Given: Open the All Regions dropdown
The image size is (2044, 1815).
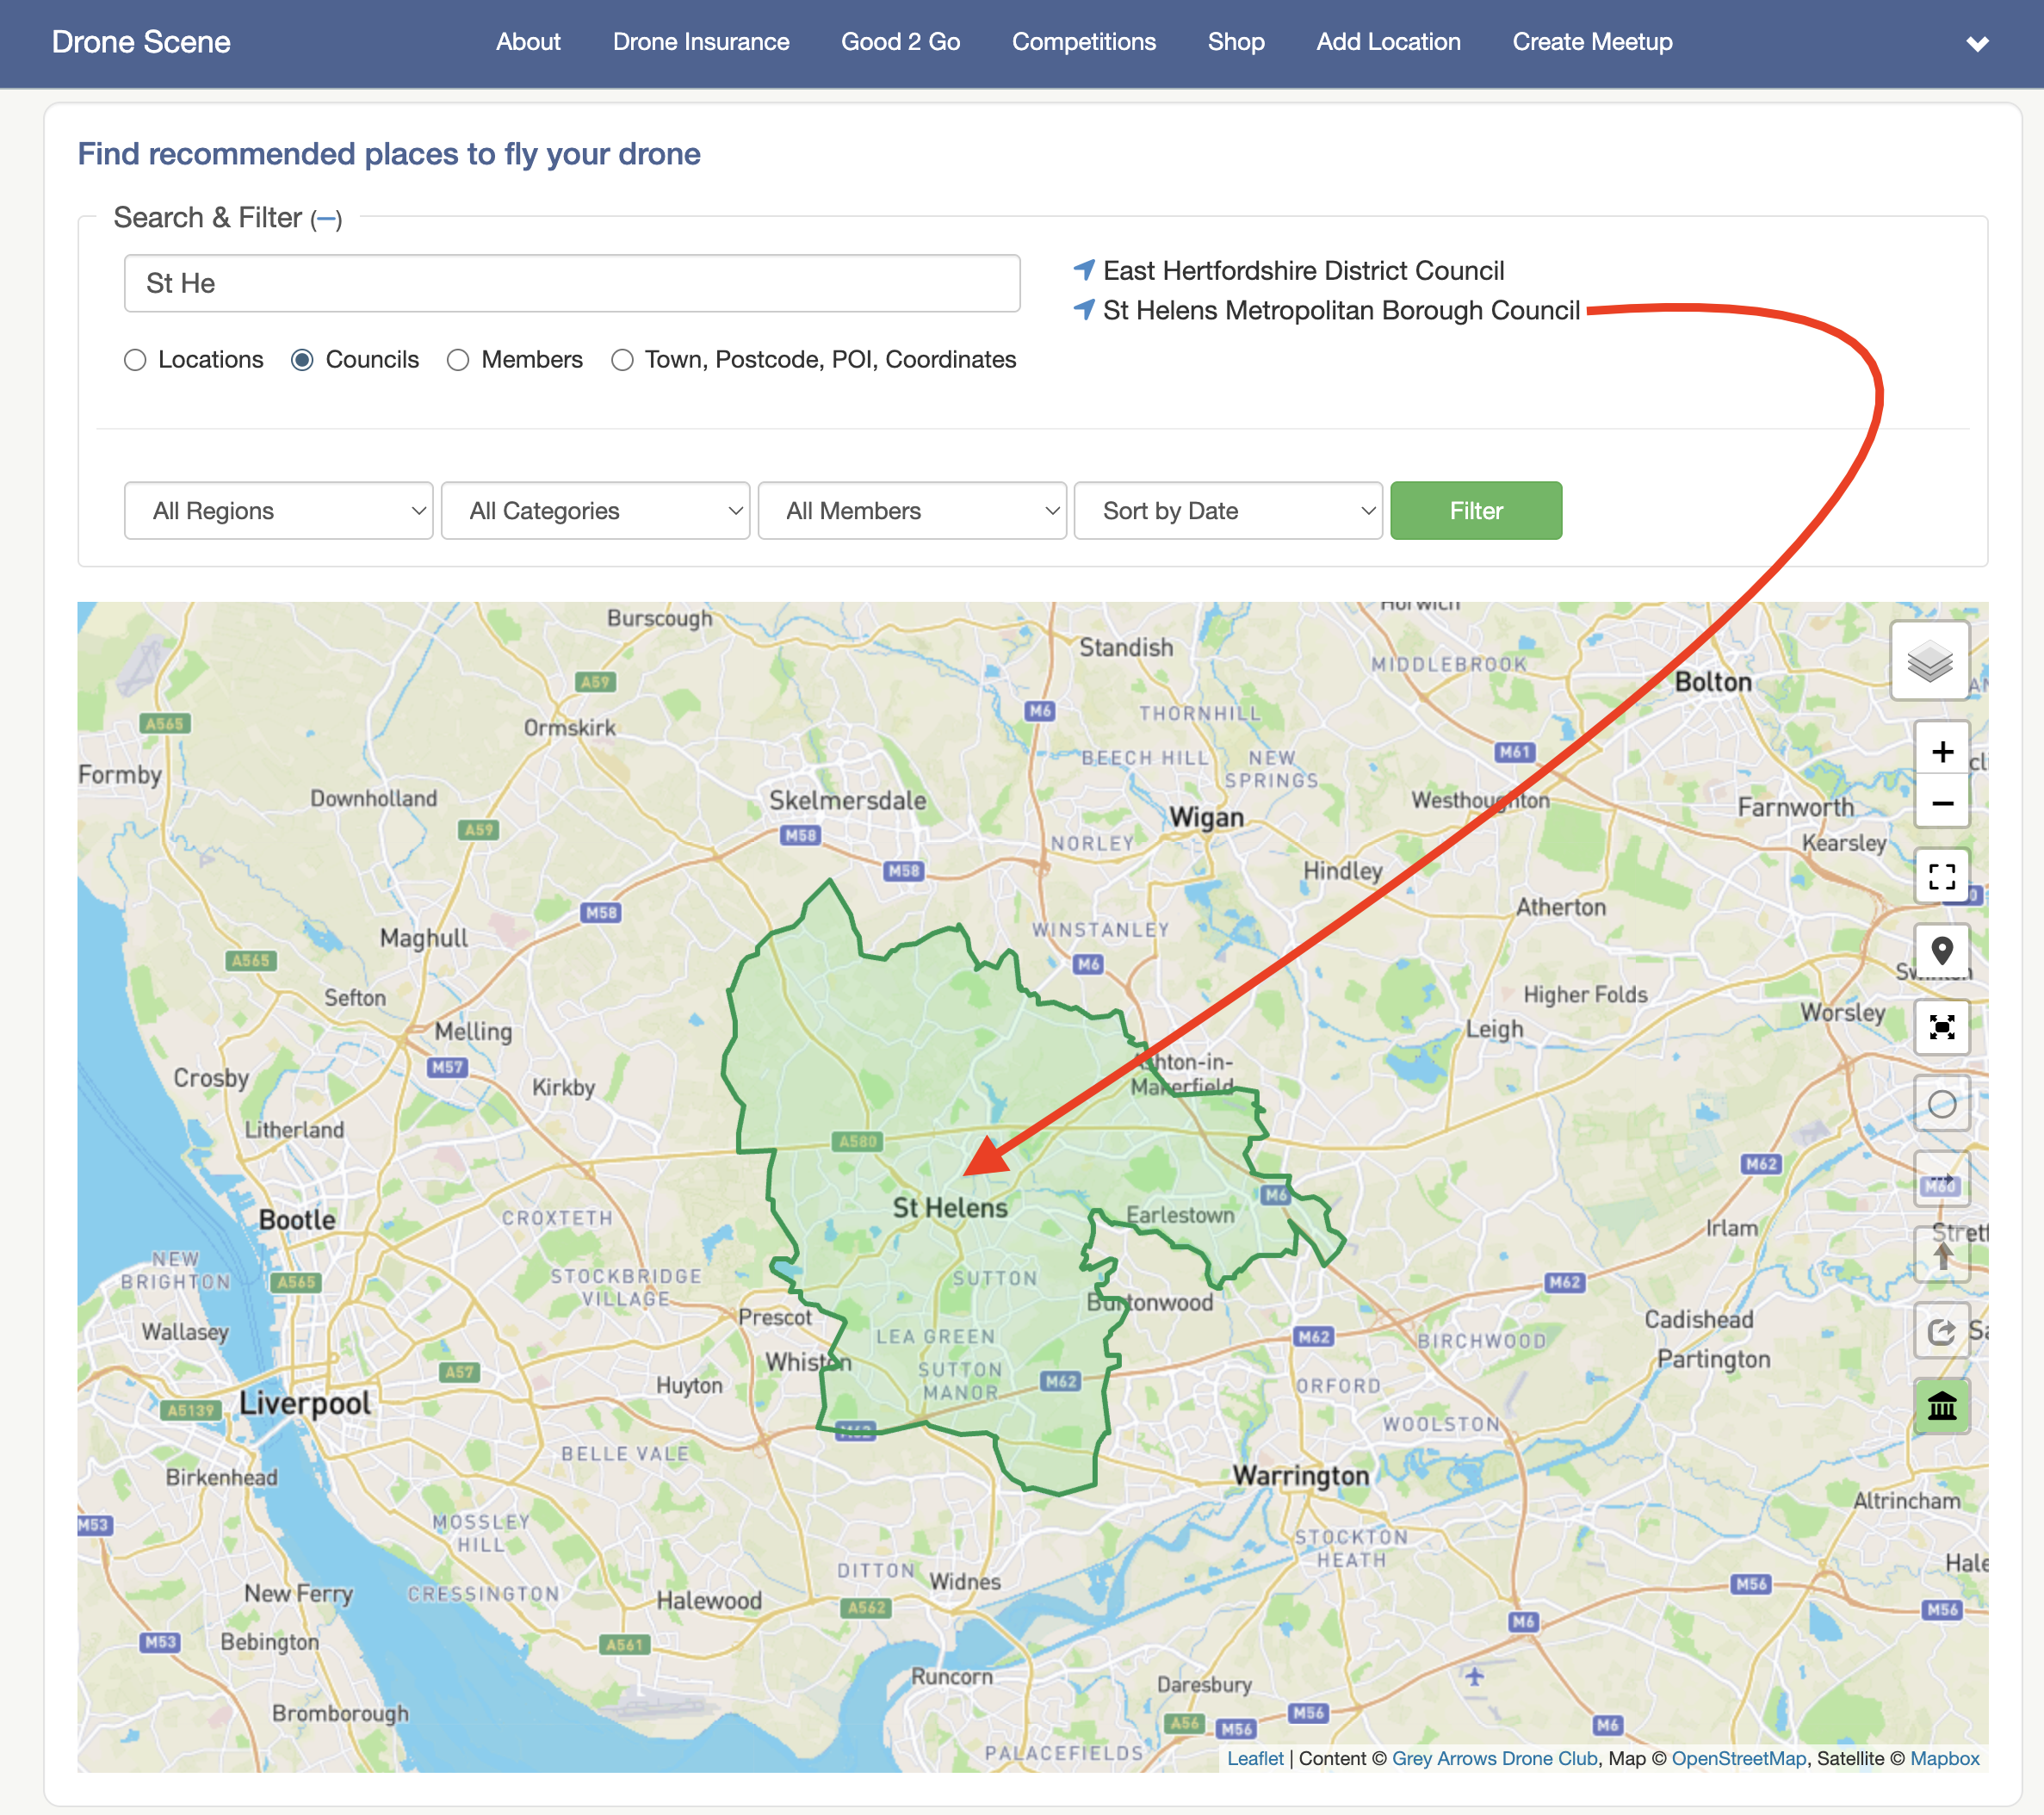Looking at the screenshot, I should (278, 511).
